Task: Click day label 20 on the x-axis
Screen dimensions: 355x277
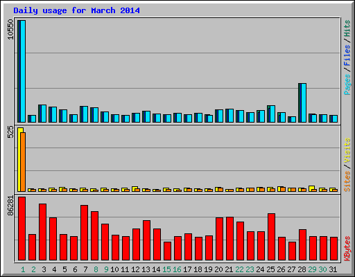Action: click(218, 269)
